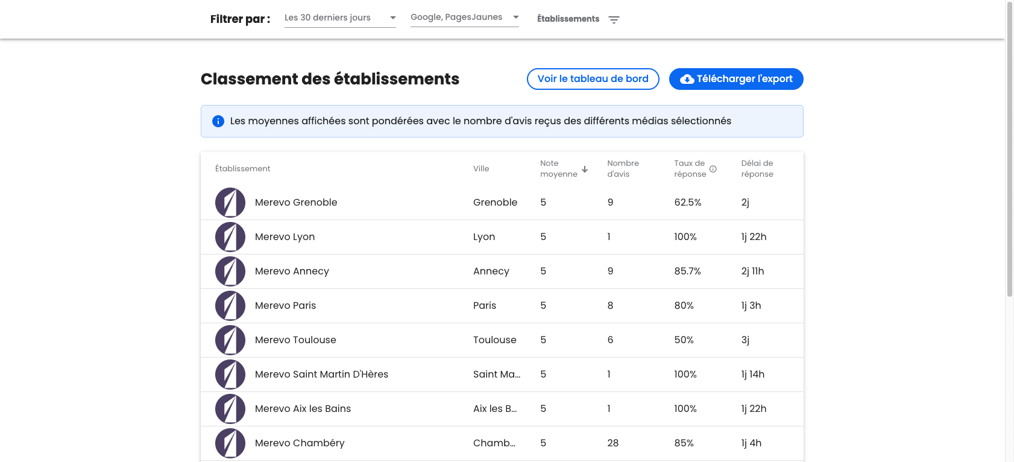This screenshot has width=1014, height=462.
Task: Click the Merevo Paris logo icon
Action: click(230, 306)
